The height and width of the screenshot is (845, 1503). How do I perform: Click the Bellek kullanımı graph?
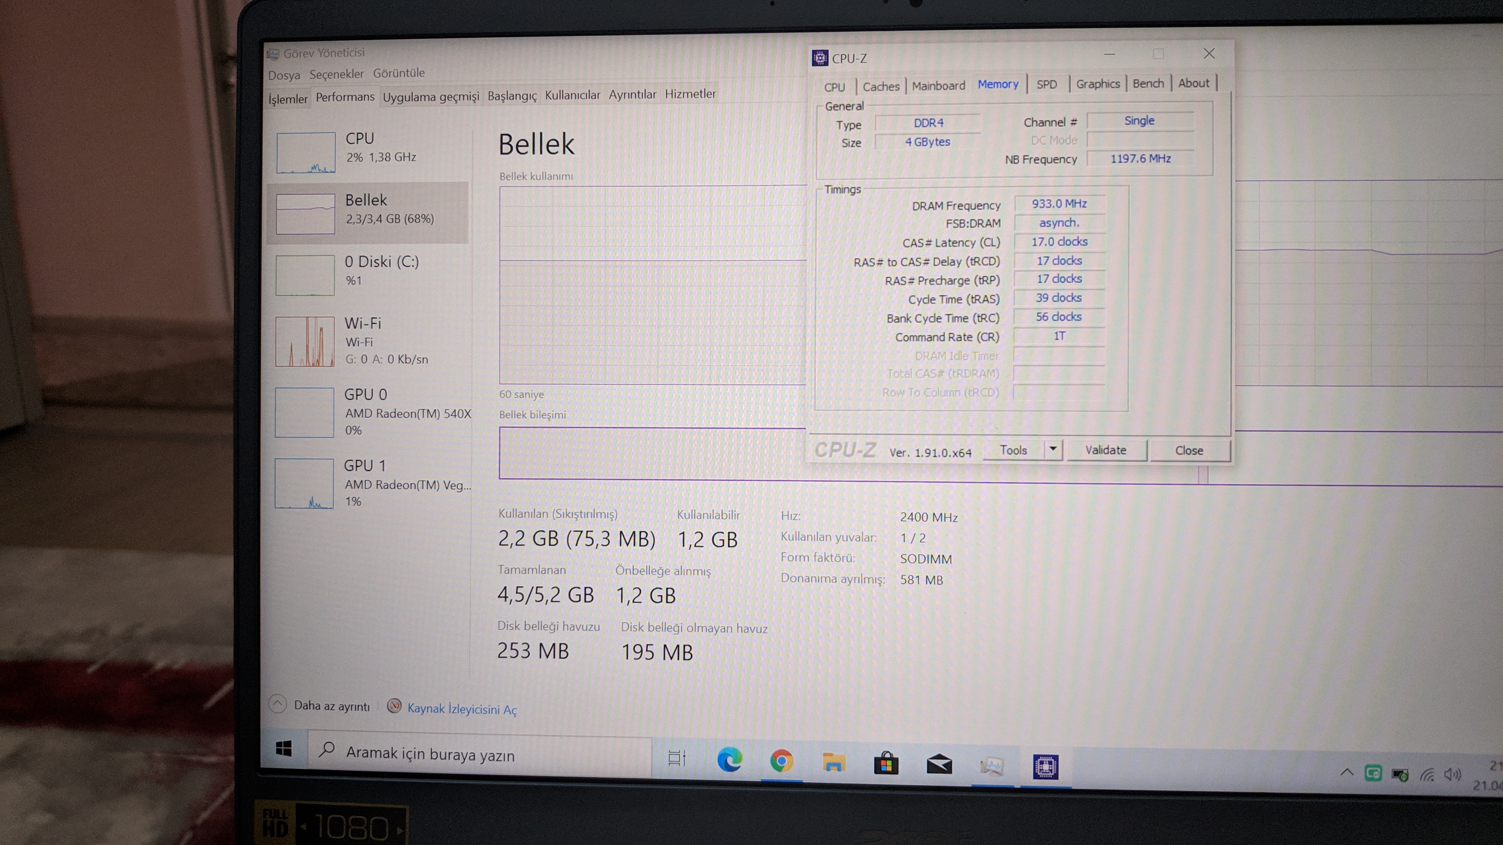click(x=653, y=285)
